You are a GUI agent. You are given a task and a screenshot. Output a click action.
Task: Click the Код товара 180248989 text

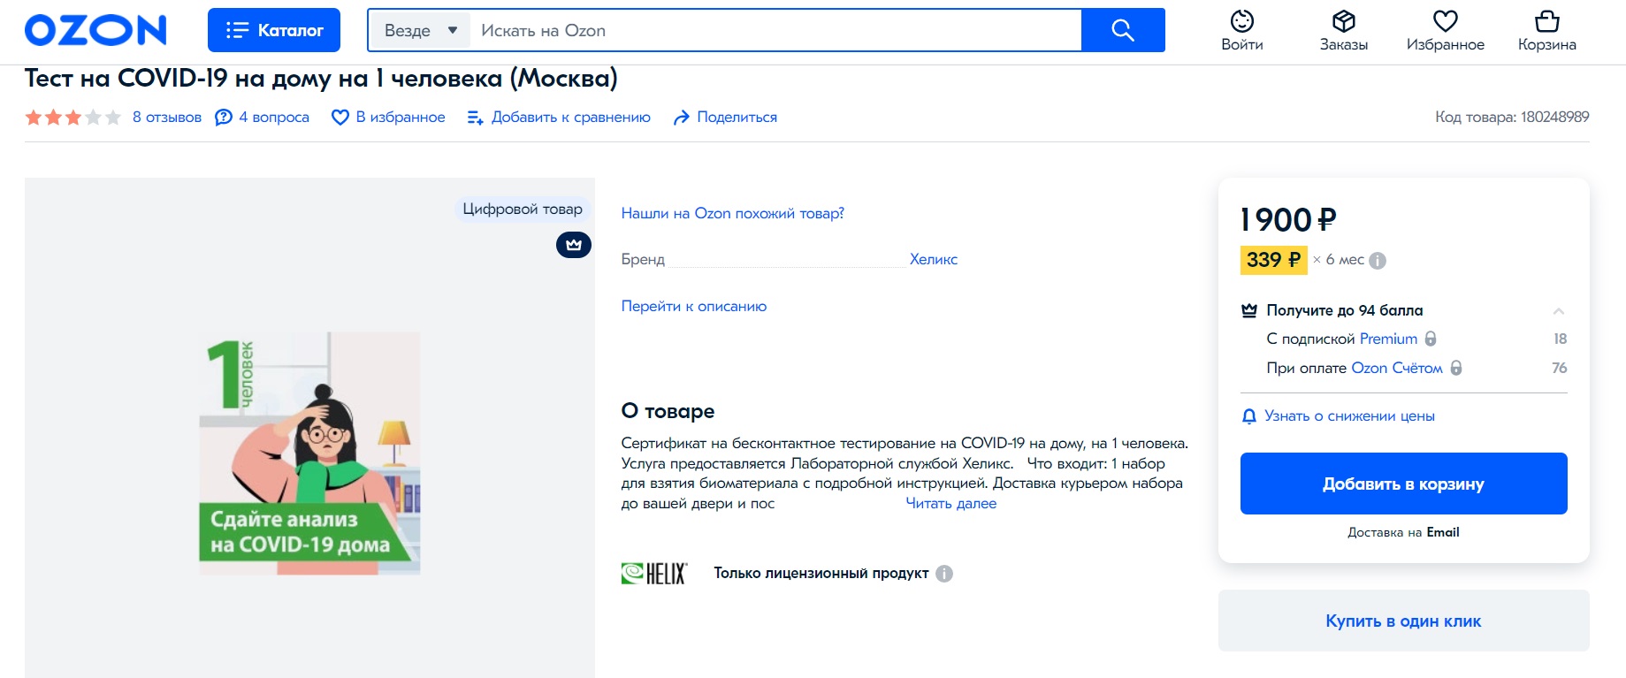[x=1512, y=117]
